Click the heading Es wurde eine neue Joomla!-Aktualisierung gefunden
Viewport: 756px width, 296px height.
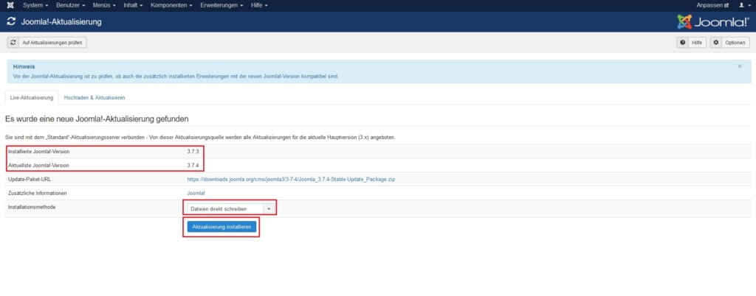(x=97, y=119)
